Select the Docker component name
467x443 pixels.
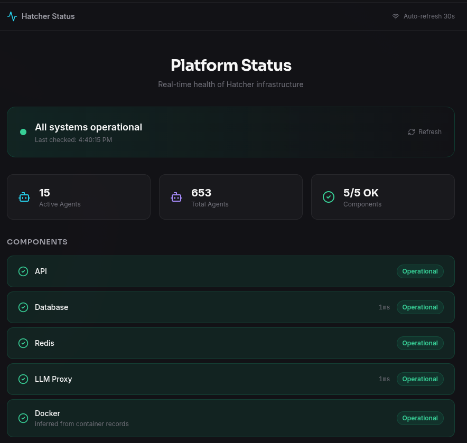click(x=48, y=413)
